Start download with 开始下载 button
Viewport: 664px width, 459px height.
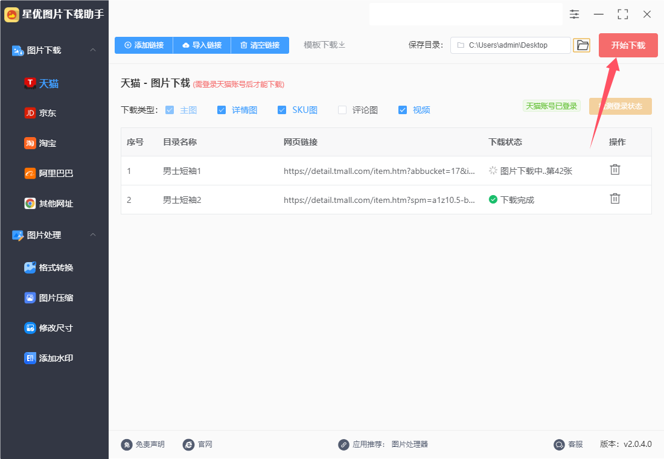[x=628, y=45]
